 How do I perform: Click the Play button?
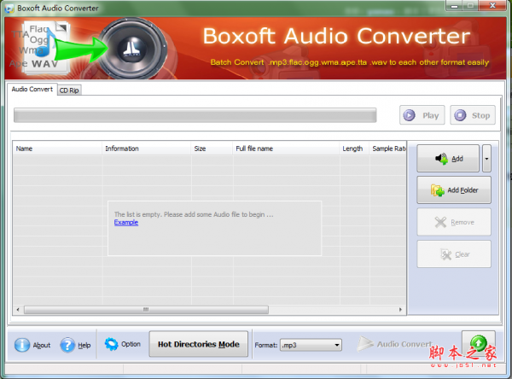coord(422,115)
